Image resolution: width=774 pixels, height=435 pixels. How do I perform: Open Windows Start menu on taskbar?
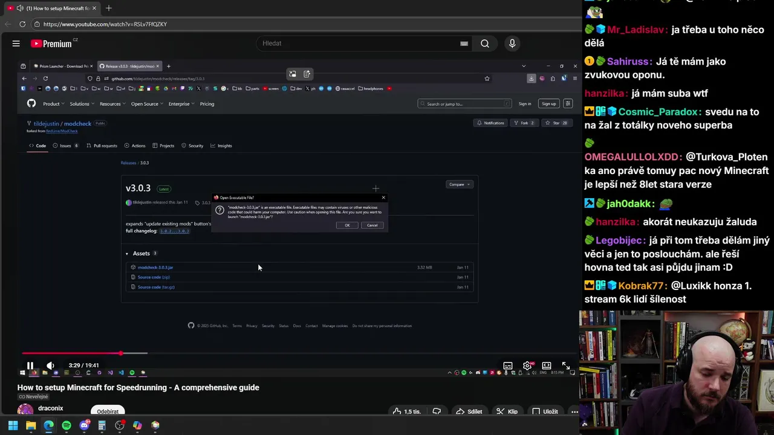click(x=13, y=425)
